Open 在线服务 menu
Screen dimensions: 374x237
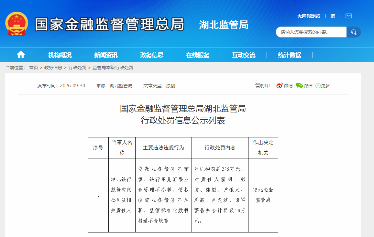click(x=198, y=55)
